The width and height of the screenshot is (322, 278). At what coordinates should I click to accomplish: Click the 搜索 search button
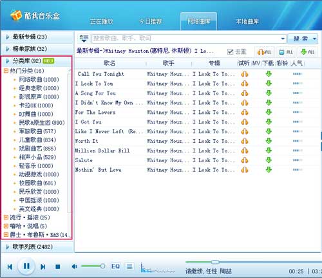300,39
